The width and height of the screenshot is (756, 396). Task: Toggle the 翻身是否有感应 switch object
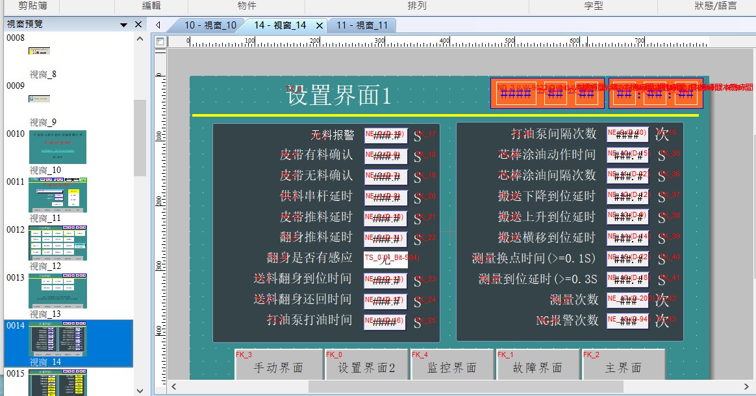tap(386, 259)
